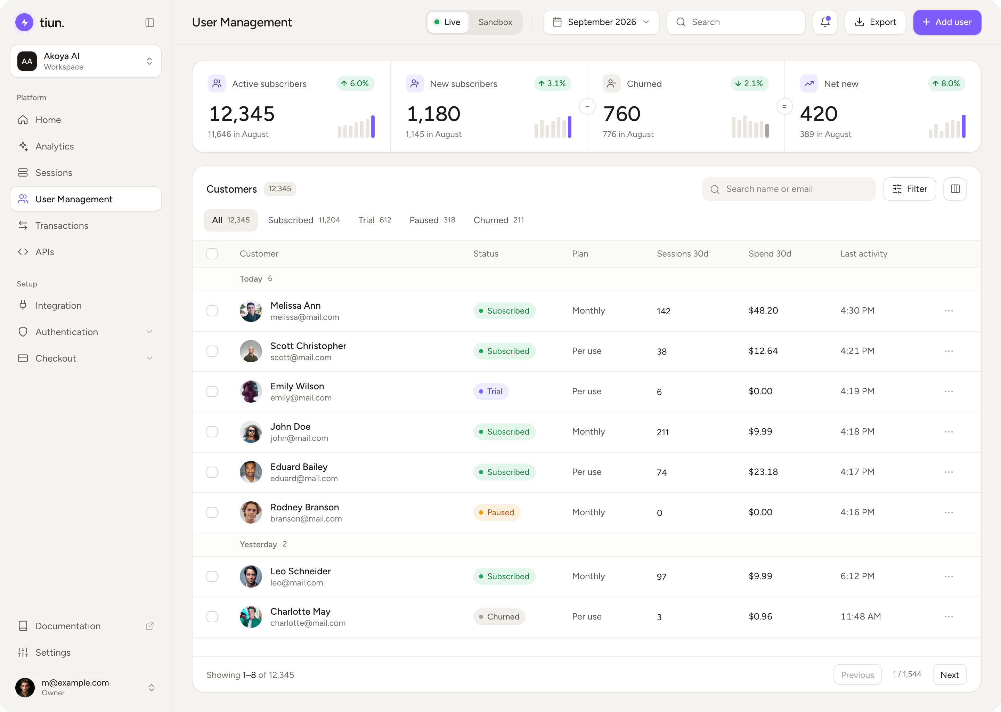The width and height of the screenshot is (1001, 712).
Task: Switch to the Trial tab
Action: pyautogui.click(x=374, y=220)
